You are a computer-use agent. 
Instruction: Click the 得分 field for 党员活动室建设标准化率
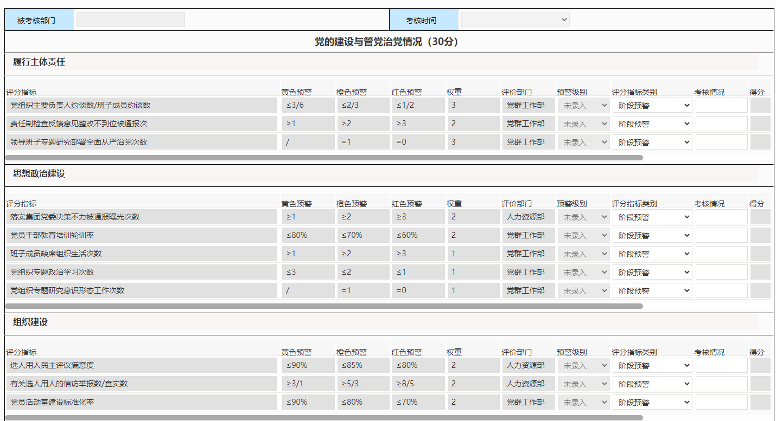[x=760, y=403]
